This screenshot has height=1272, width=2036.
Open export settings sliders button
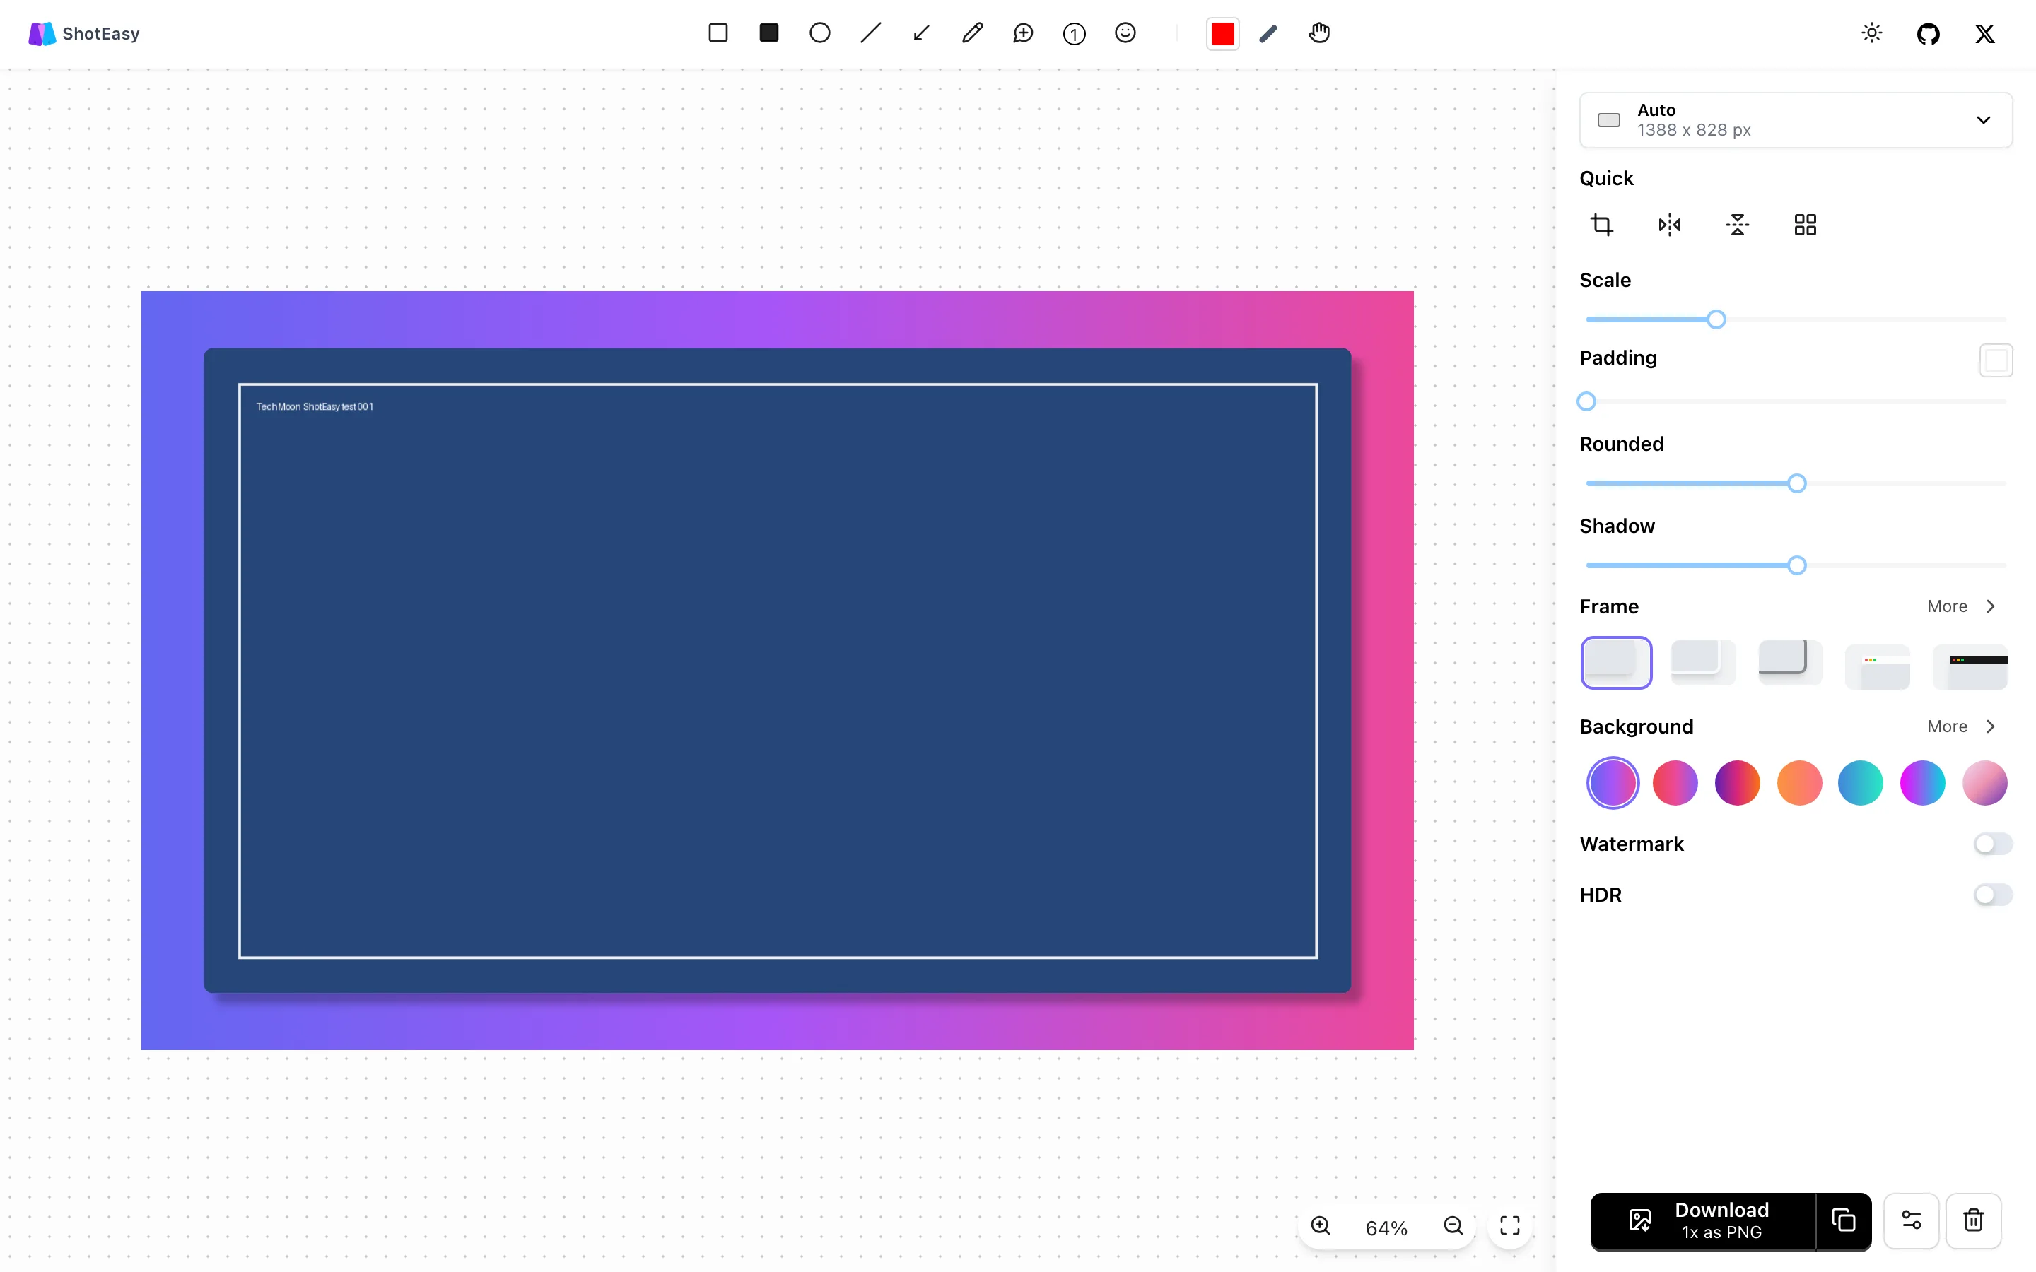tap(1911, 1220)
